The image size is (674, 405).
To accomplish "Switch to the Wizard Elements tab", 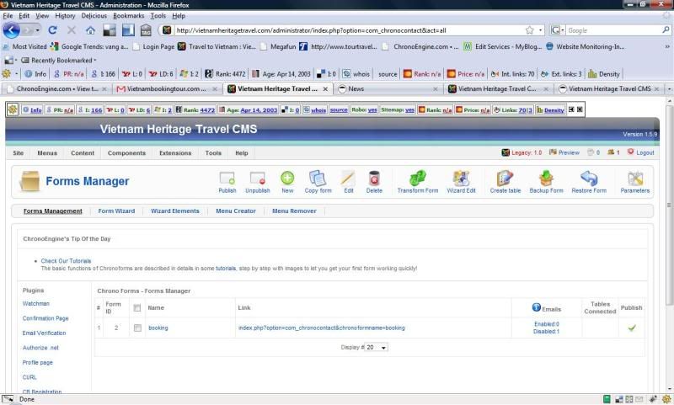I will tap(175, 210).
